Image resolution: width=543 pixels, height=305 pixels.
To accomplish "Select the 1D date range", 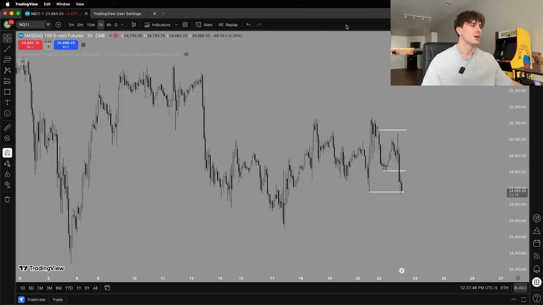I will (x=22, y=288).
